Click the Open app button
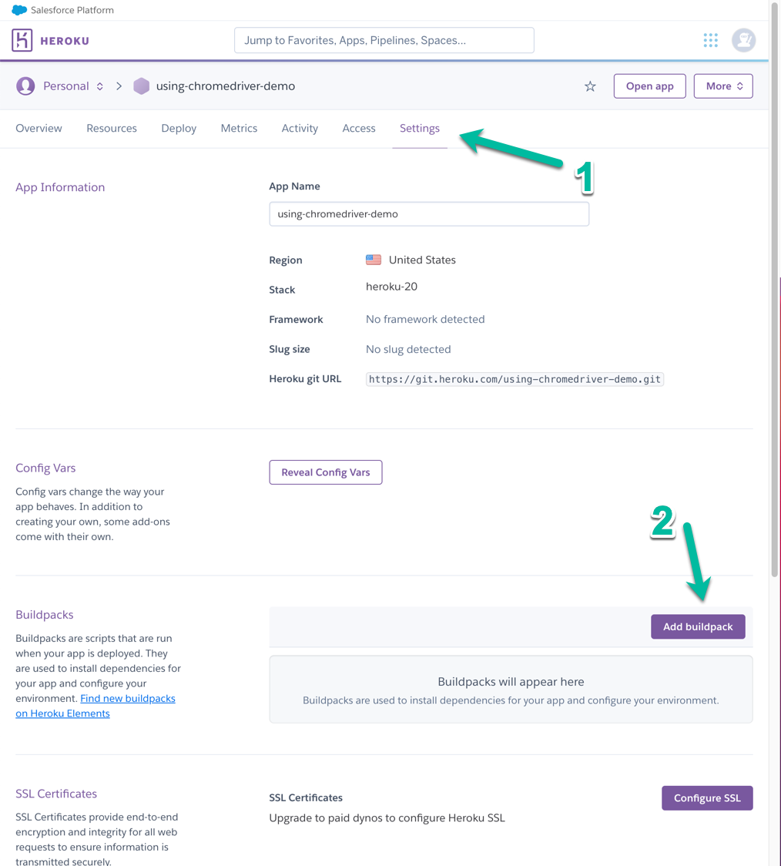781x866 pixels. (x=649, y=86)
